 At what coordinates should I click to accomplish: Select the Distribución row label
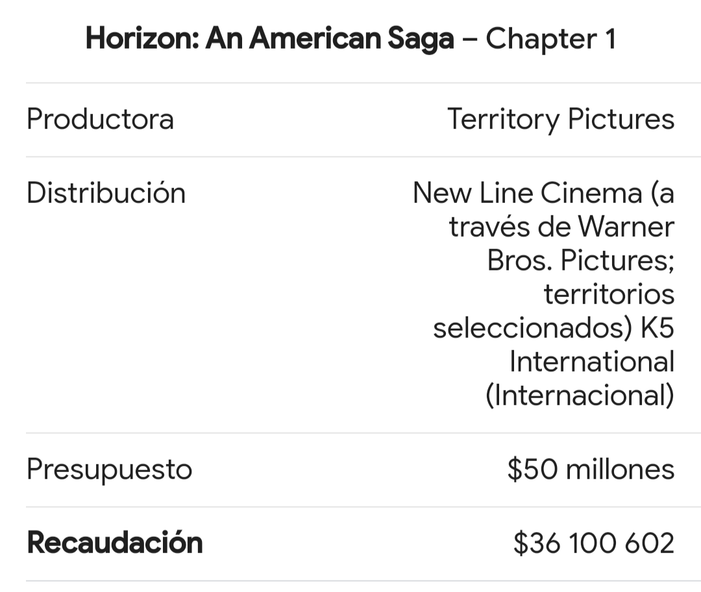[106, 193]
